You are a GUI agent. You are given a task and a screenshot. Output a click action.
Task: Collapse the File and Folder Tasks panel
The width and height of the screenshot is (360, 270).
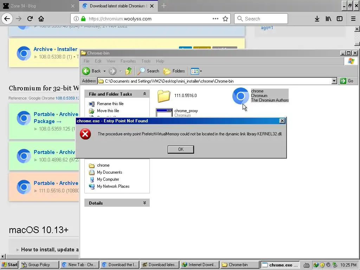(144, 94)
